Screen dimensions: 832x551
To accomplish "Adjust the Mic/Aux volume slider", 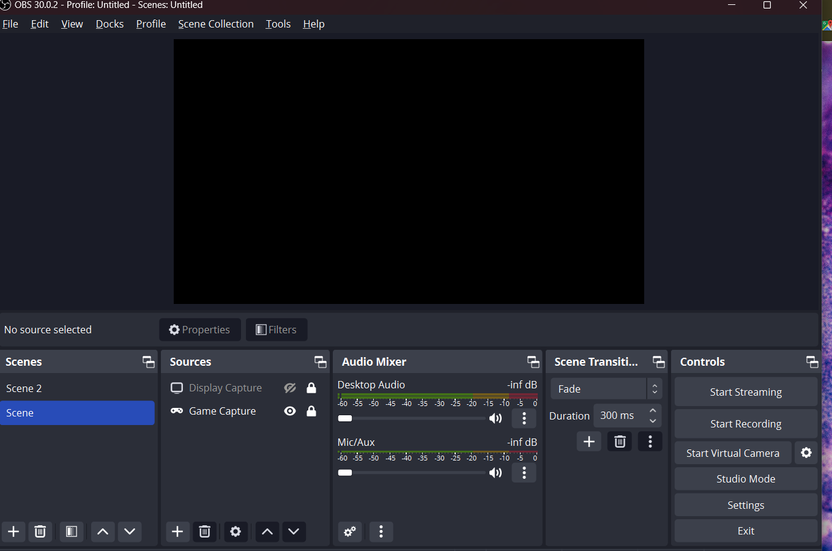I will point(412,473).
